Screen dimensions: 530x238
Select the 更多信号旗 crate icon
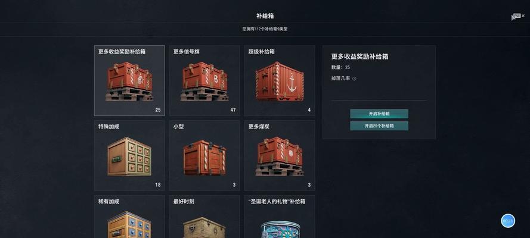(204, 82)
